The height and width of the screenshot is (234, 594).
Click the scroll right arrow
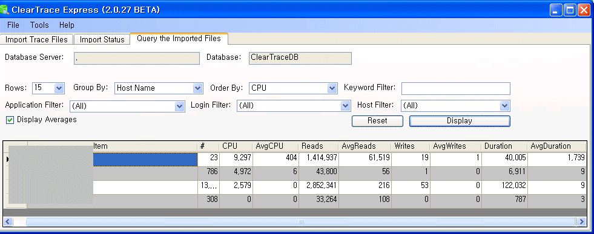point(581,221)
